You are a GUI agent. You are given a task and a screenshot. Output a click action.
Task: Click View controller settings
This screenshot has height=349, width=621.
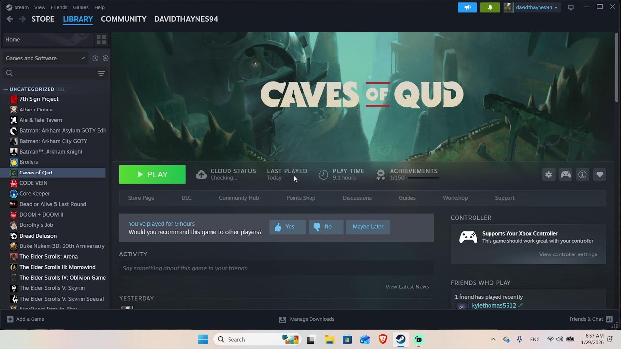pos(568,254)
